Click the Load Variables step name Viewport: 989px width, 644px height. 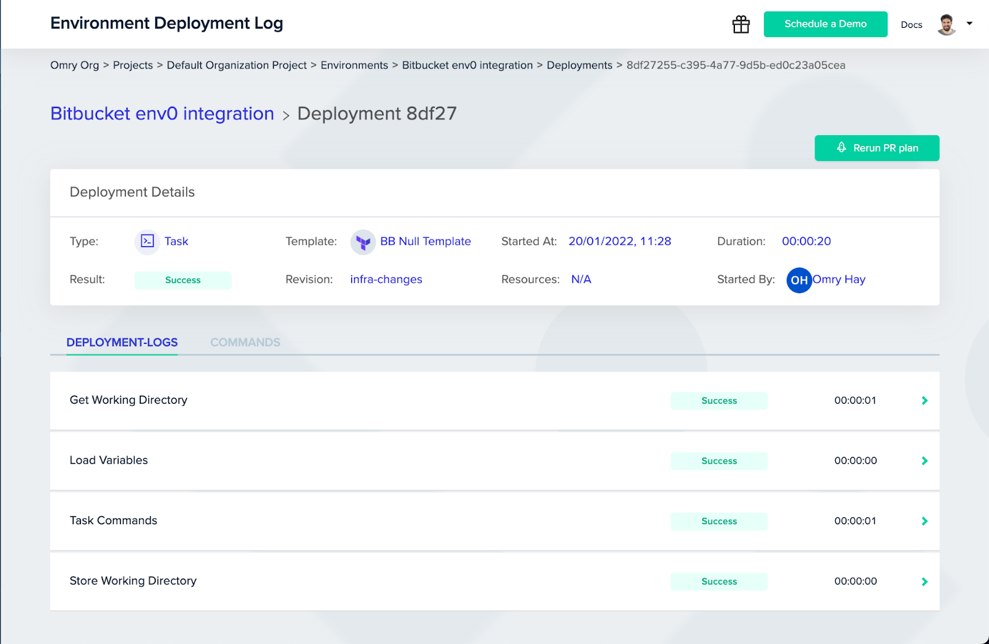click(x=109, y=461)
